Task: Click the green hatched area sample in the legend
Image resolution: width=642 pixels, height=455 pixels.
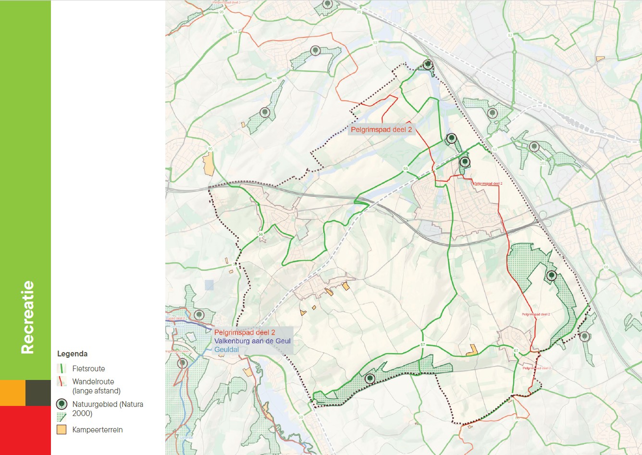Action: coord(62,417)
